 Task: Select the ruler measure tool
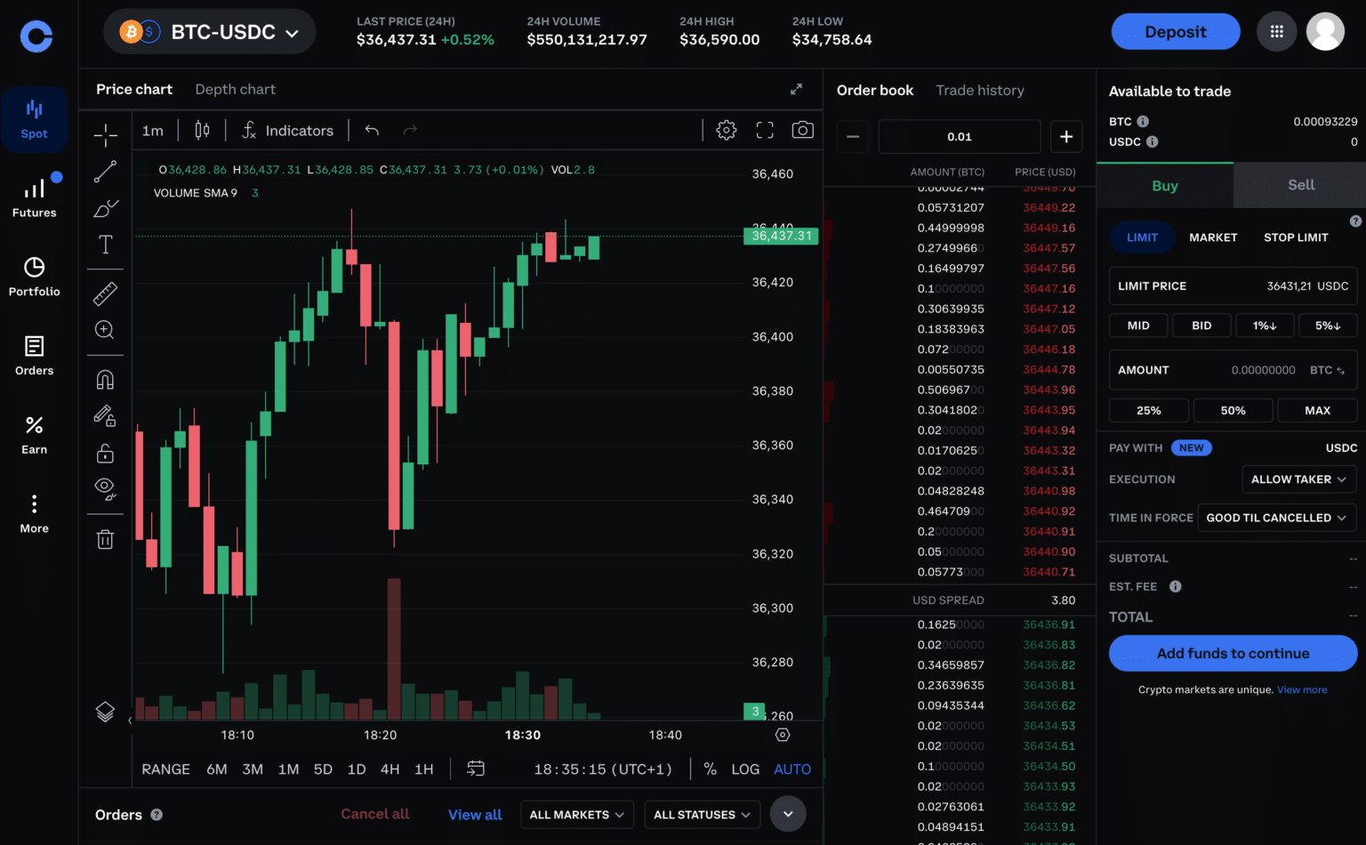coord(105,294)
